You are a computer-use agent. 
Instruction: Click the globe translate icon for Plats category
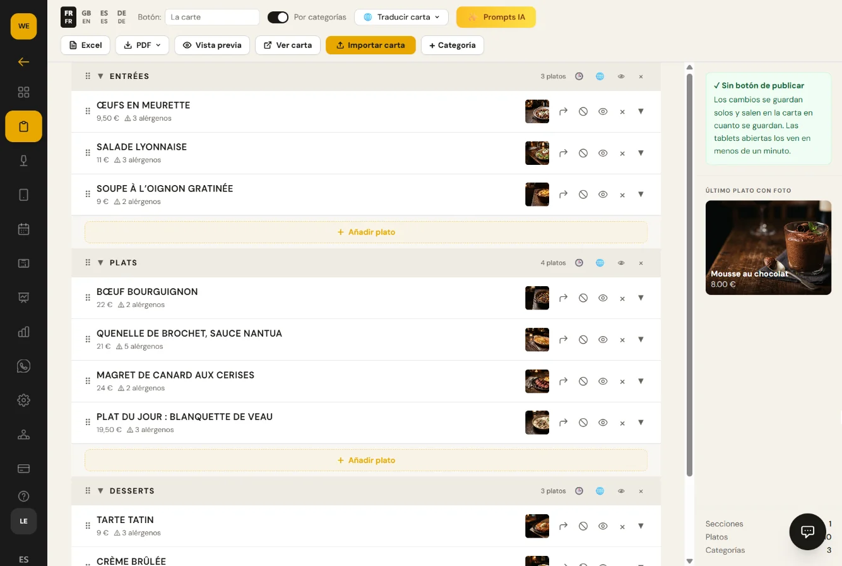600,263
